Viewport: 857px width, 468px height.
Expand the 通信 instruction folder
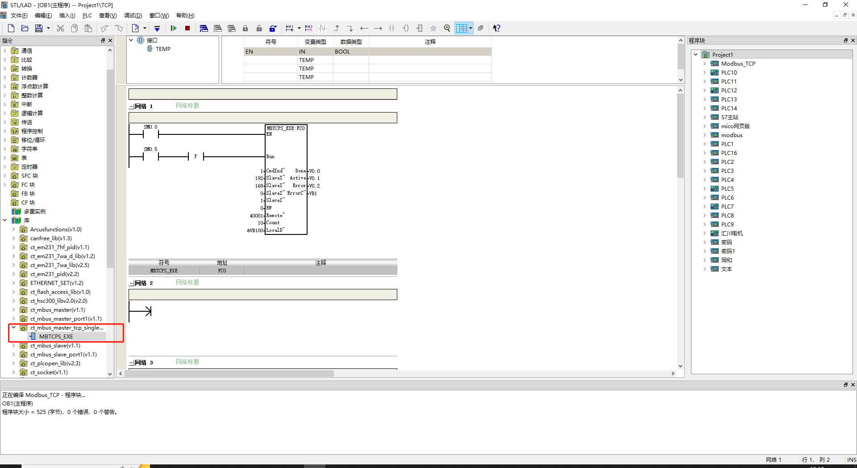[x=5, y=50]
